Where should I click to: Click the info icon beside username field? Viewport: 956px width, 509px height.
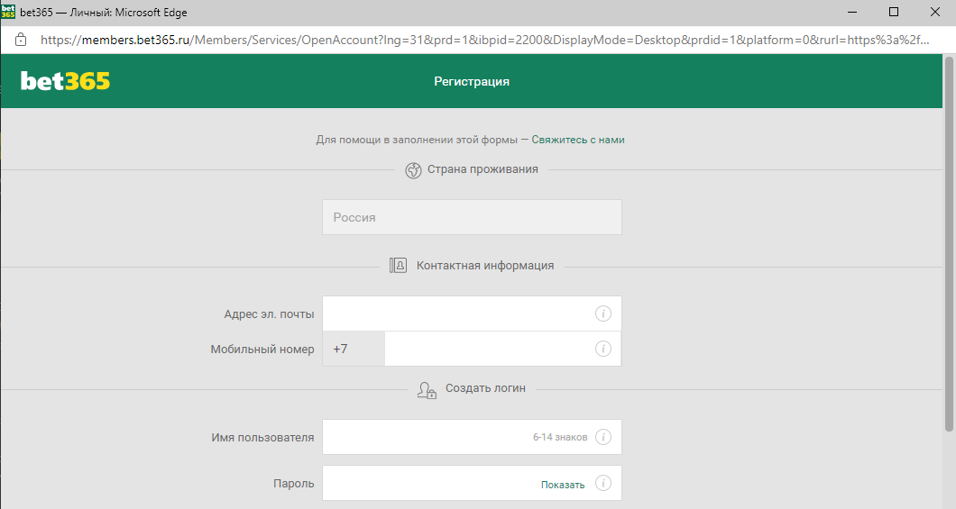[x=603, y=437]
